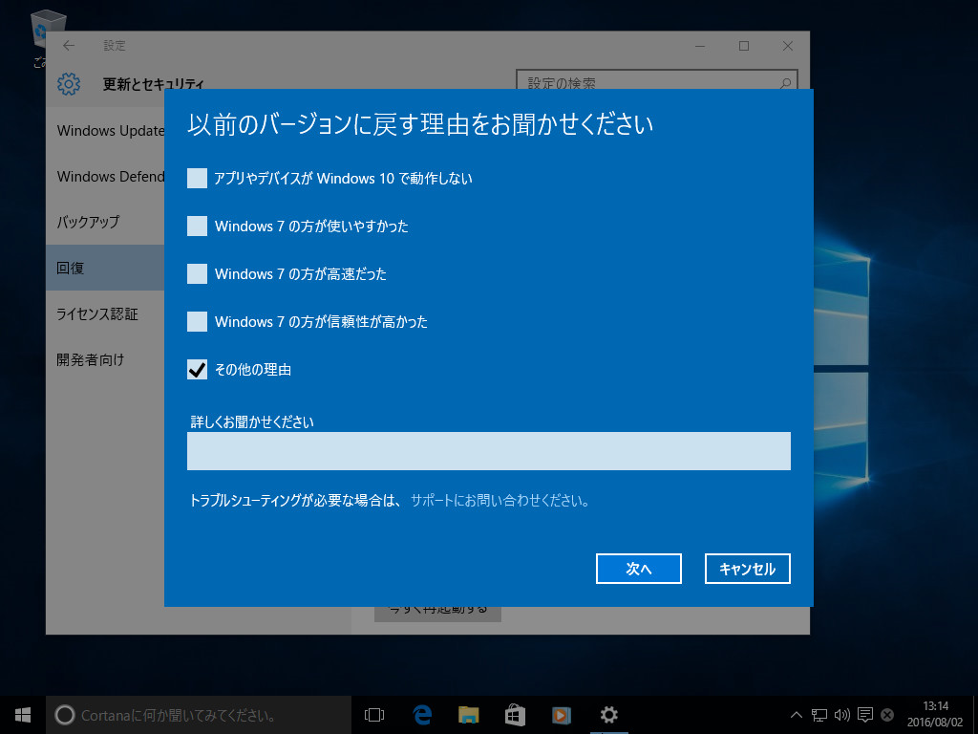Image resolution: width=978 pixels, height=734 pixels.
Task: Open the サポートにお問い合わせください link
Action: pyautogui.click(x=499, y=501)
